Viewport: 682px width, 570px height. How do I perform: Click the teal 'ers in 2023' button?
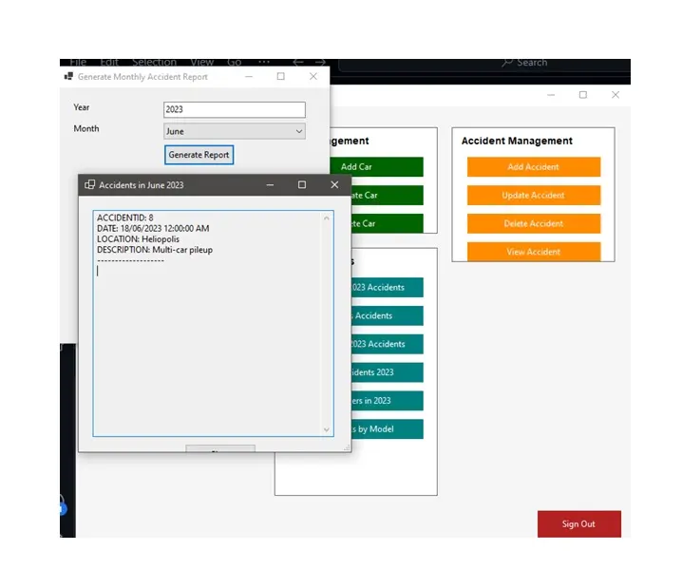[x=388, y=401]
